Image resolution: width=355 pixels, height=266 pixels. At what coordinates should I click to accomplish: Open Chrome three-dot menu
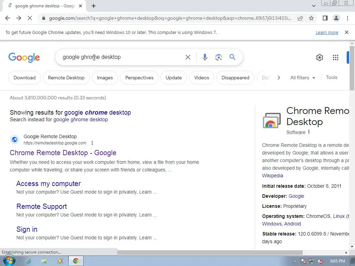[347, 18]
